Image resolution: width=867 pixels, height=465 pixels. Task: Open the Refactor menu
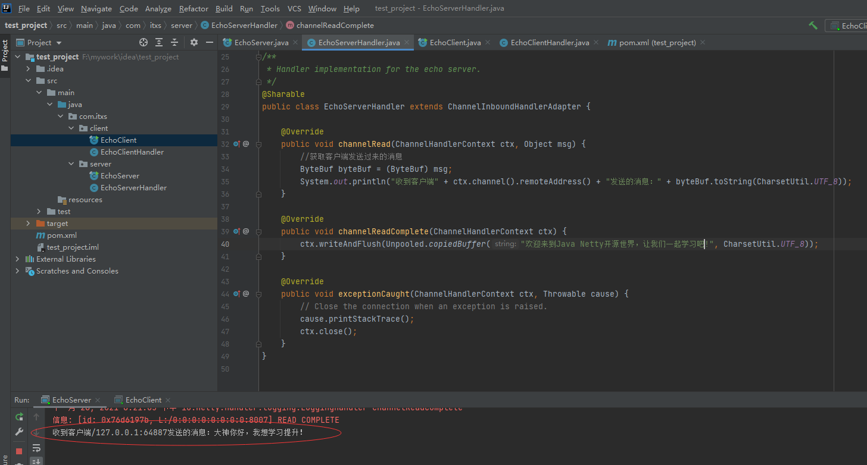(194, 9)
